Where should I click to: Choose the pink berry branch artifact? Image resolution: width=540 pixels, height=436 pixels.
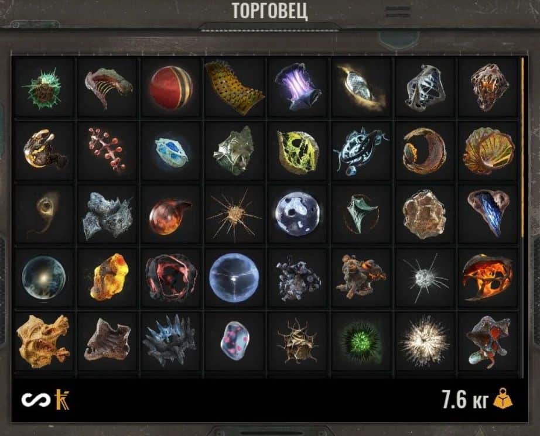coord(107,150)
